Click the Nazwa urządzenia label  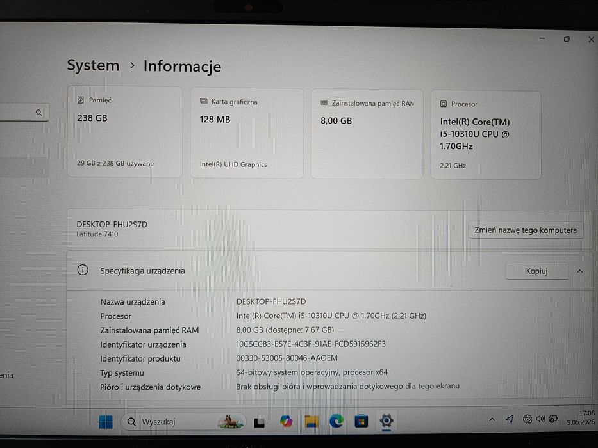pos(133,301)
